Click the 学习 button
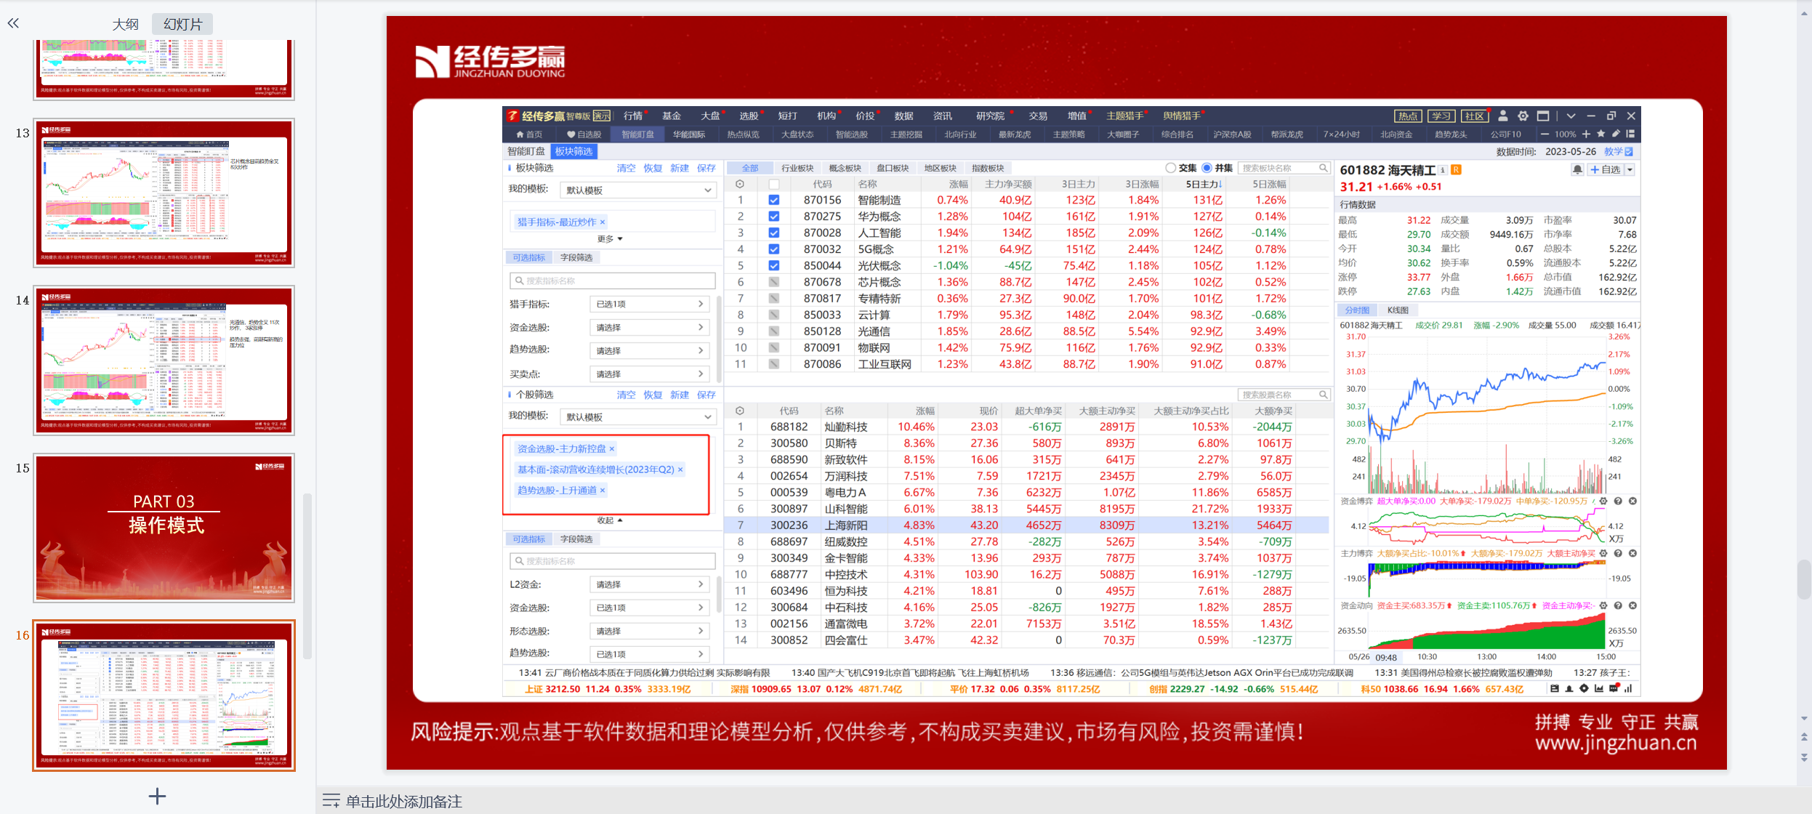This screenshot has width=1812, height=814. (1441, 116)
